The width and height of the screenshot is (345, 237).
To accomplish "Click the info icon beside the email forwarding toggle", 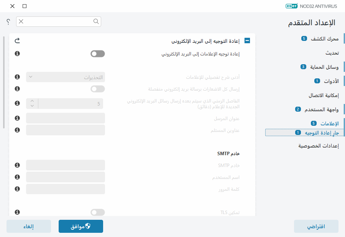I will (x=17, y=54).
